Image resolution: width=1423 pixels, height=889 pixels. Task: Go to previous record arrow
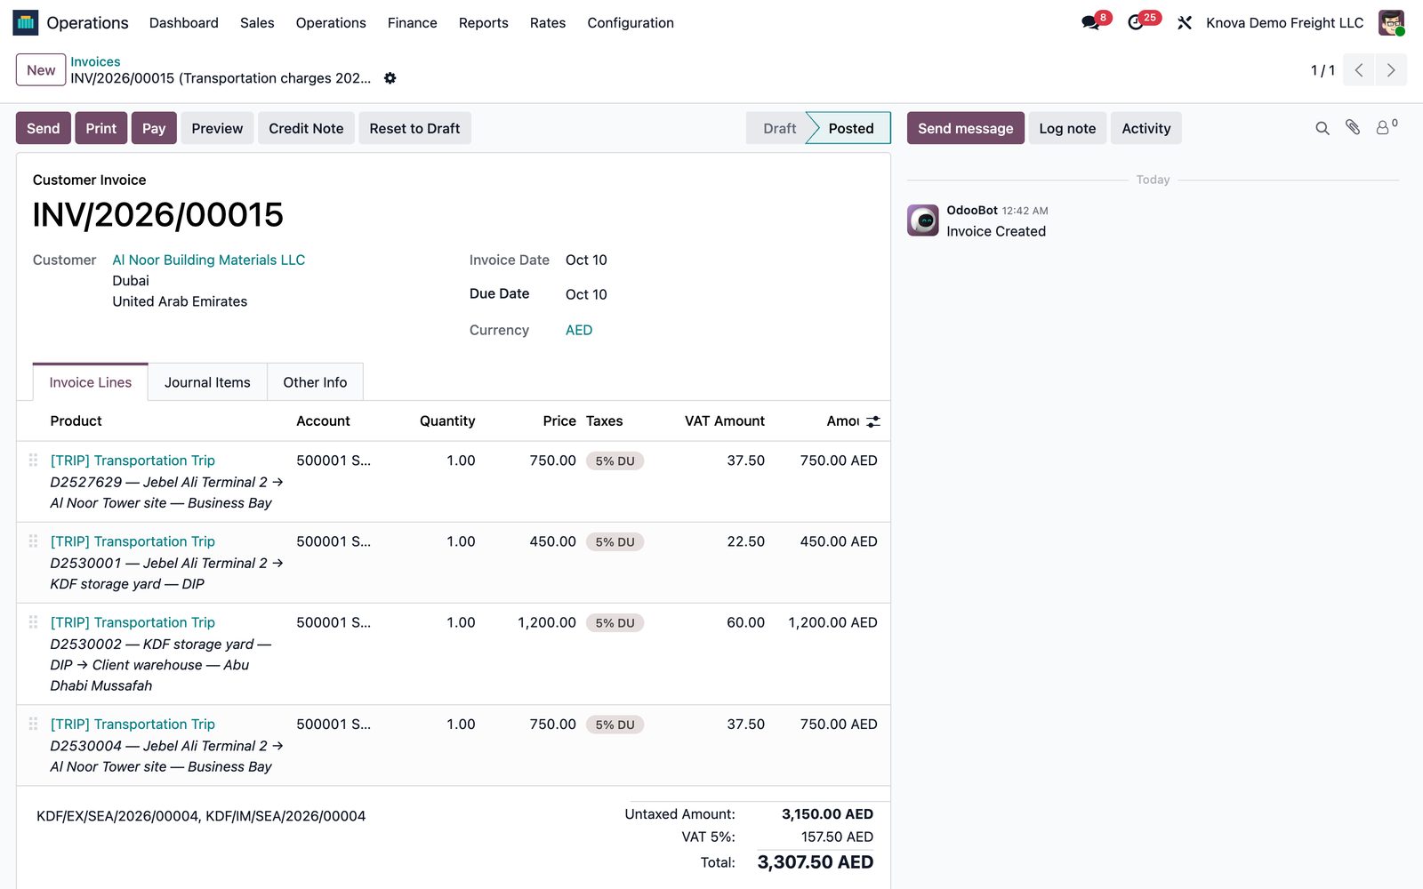[x=1359, y=70]
